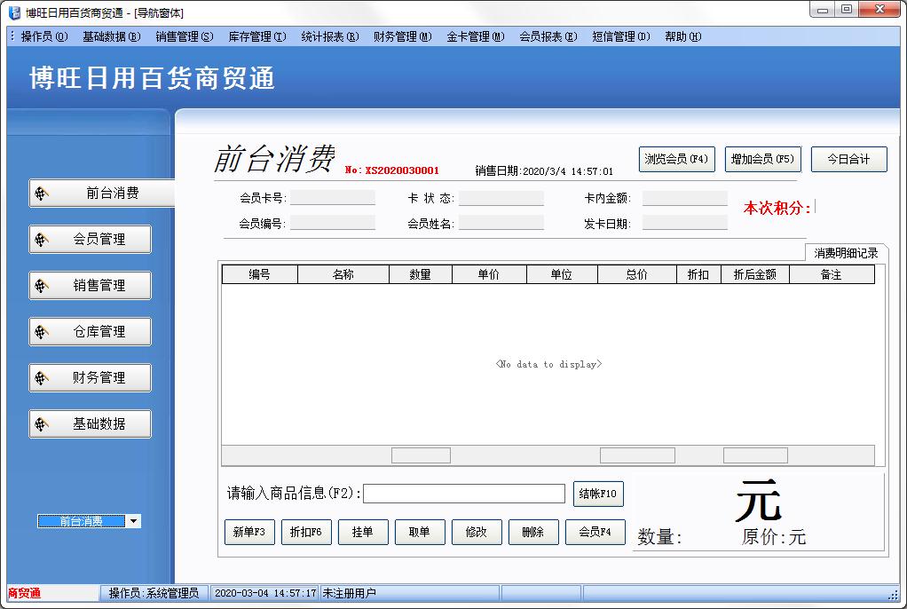Click the 折后金额 column header
Viewport: 907px width, 609px height.
coord(755,274)
